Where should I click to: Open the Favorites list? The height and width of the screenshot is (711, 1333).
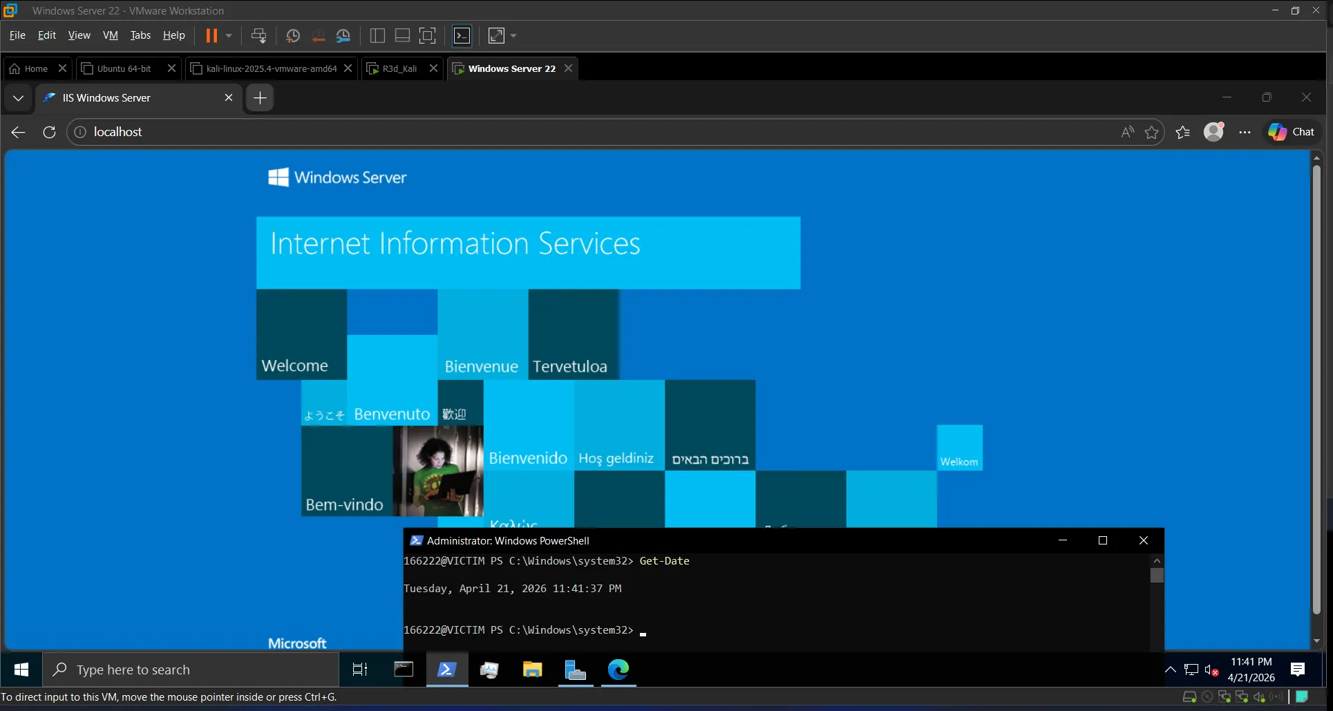(x=1183, y=132)
